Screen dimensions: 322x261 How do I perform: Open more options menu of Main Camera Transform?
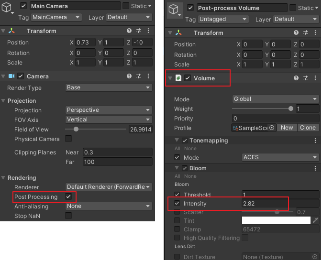148,31
